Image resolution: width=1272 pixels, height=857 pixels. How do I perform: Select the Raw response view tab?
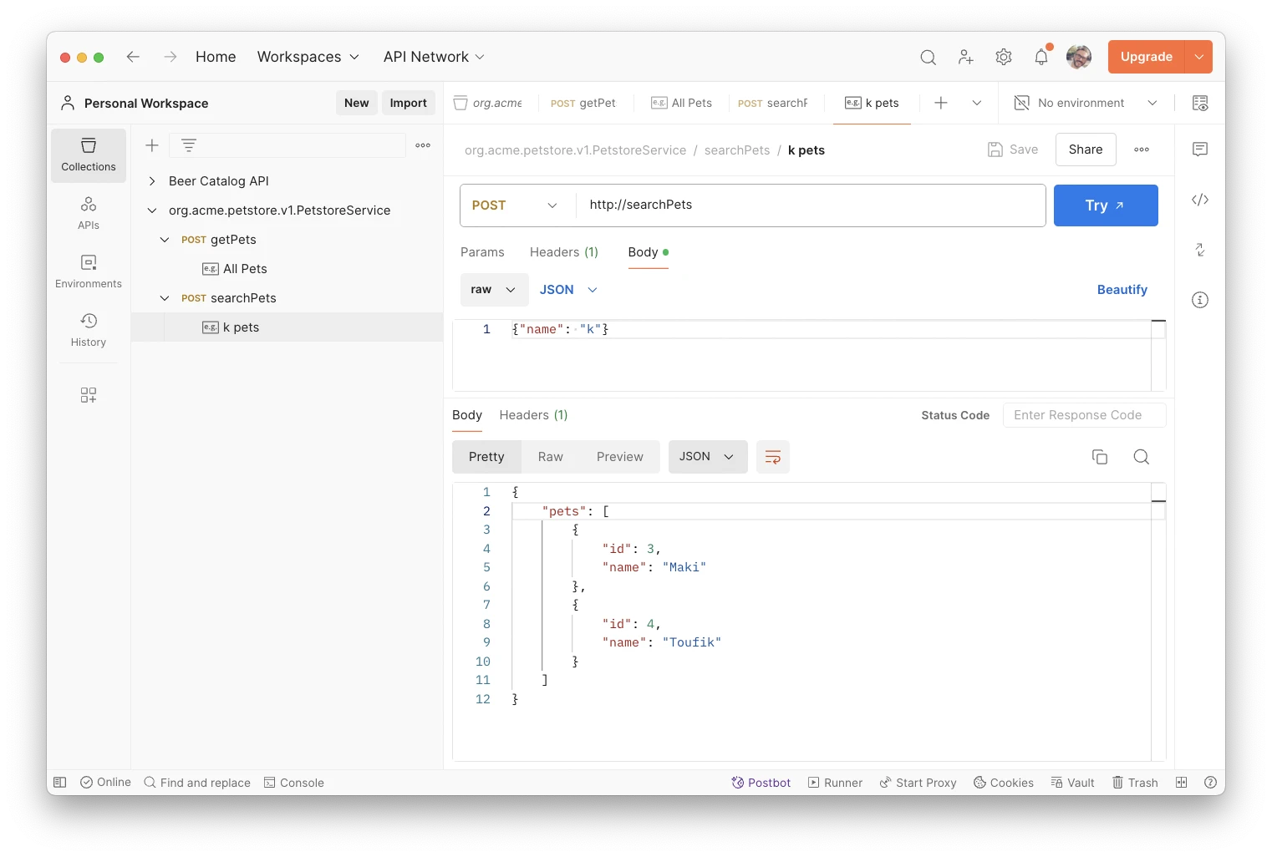[550, 457]
